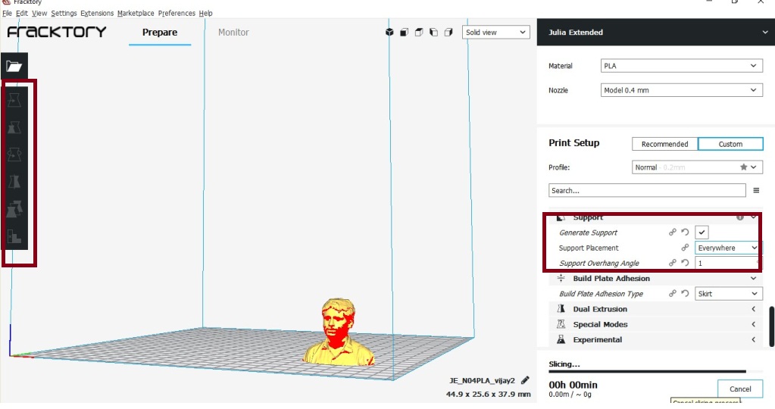Screen dimensions: 775x409
Task: Switch to 3D isometric camera view
Action: (x=389, y=32)
